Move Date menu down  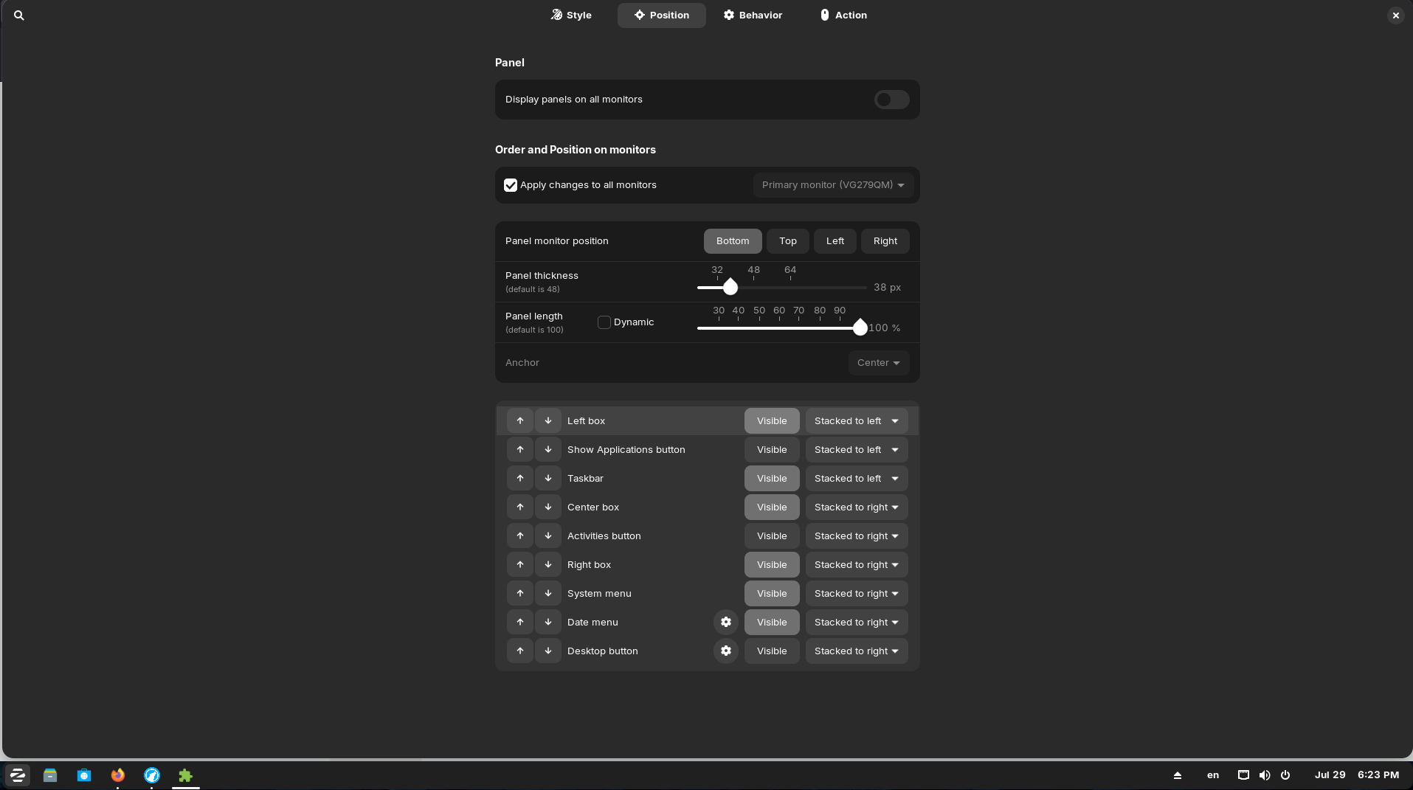[548, 622]
